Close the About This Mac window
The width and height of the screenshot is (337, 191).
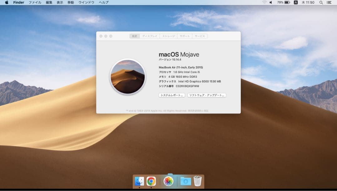pyautogui.click(x=101, y=36)
